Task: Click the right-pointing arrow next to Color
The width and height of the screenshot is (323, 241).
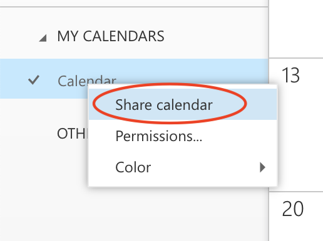Action: click(262, 167)
